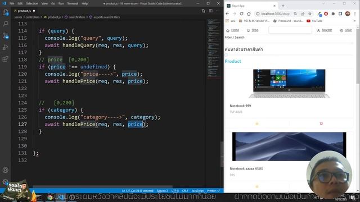Open the Go menu

pos(53,3)
